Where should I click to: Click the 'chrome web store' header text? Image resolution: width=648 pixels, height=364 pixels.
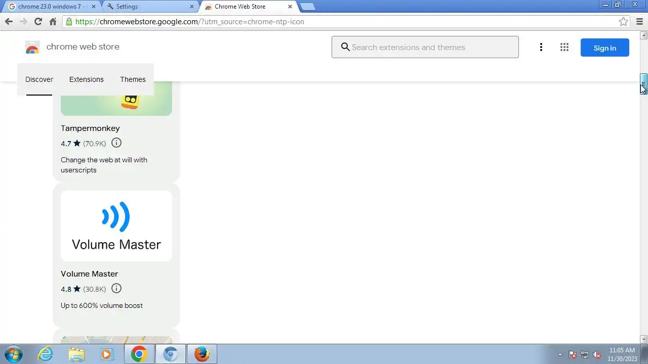(x=83, y=47)
